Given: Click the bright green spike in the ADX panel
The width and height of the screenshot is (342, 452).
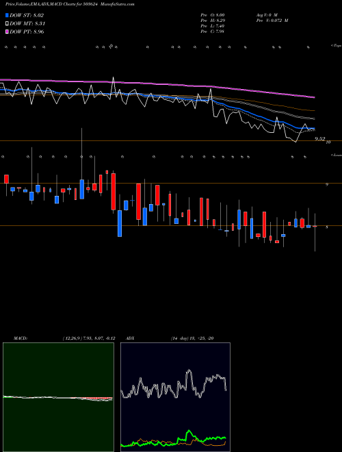Looking at the screenshot, I should pos(189,434).
